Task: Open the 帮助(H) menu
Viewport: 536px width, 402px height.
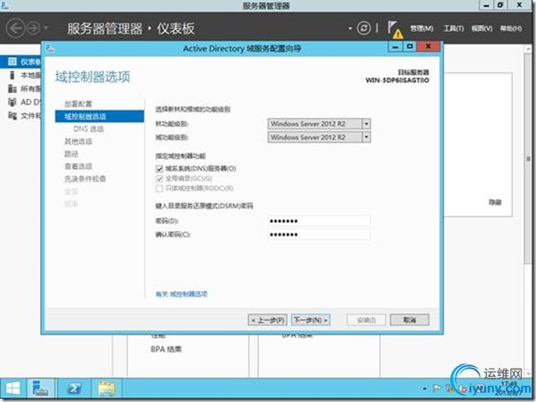Action: click(511, 28)
